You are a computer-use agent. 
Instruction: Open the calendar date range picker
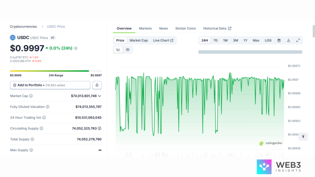pos(279,40)
